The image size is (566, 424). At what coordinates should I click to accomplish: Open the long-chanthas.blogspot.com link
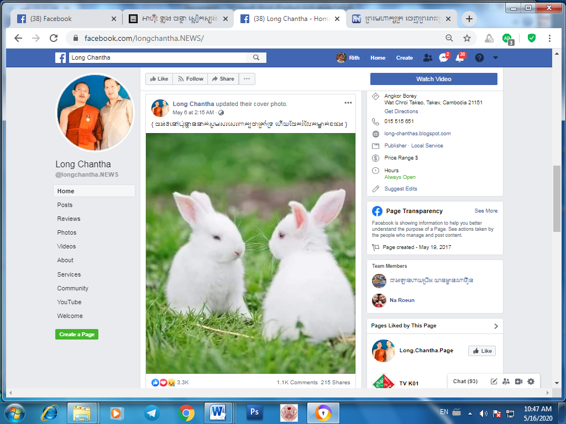pyautogui.click(x=417, y=134)
